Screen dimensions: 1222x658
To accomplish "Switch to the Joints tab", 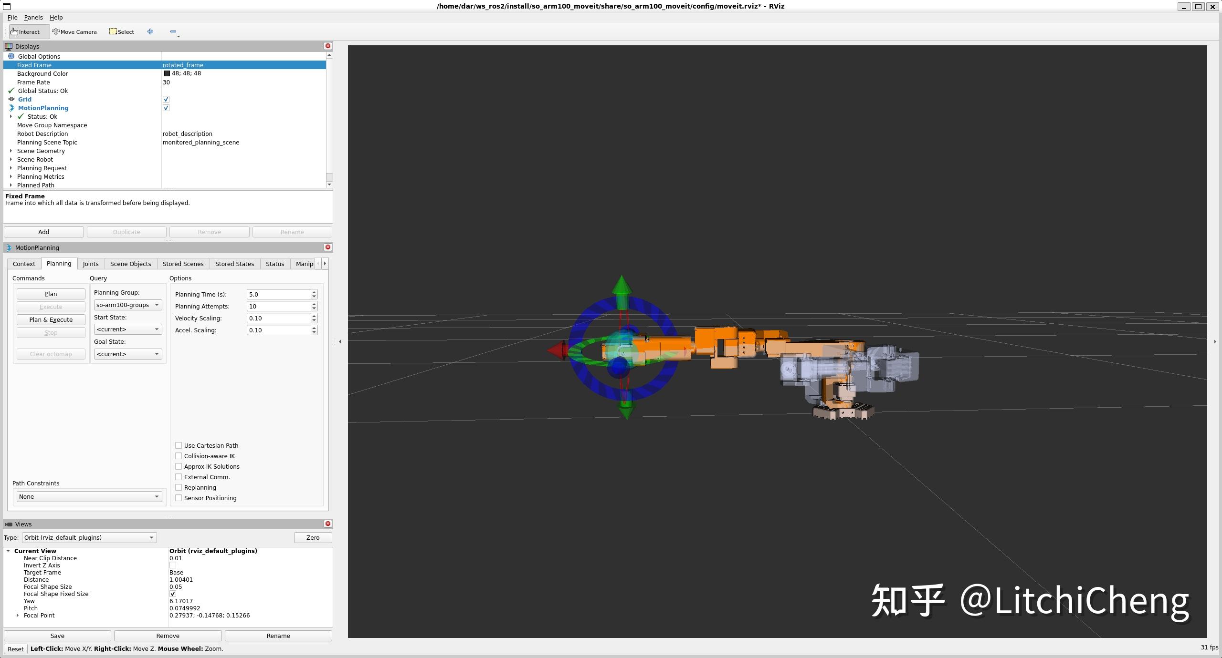I will (91, 264).
